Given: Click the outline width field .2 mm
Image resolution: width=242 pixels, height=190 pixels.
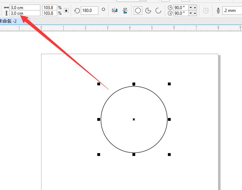Looking at the screenshot, I should click(x=232, y=11).
